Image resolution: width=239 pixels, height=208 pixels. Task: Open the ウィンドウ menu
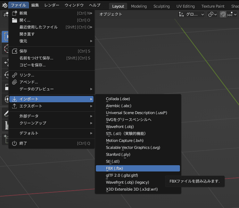click(x=74, y=5)
